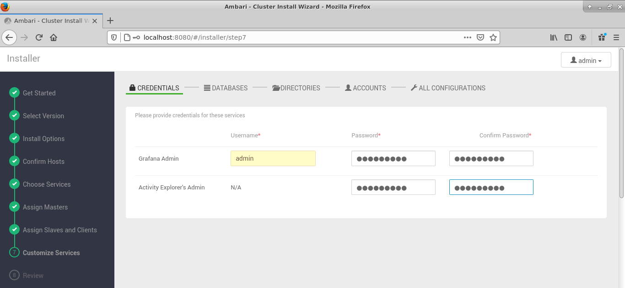Click the Save to Pocket icon

pos(480,37)
